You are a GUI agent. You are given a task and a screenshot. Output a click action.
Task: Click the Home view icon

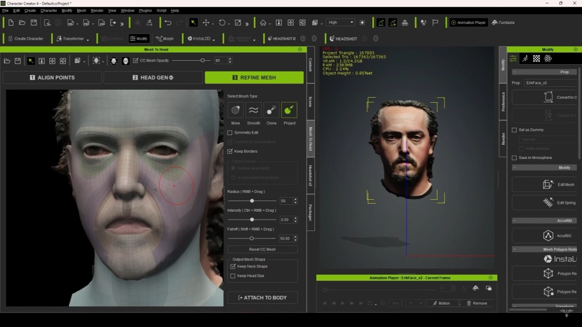point(263,23)
